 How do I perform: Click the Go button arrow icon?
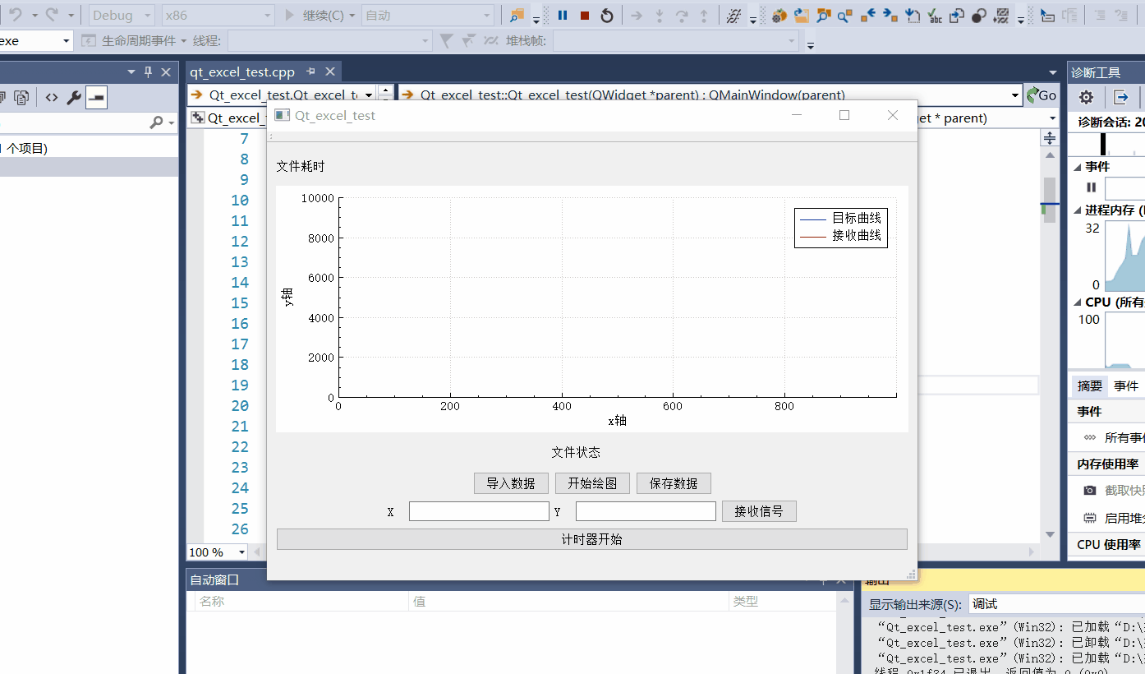(x=1042, y=95)
